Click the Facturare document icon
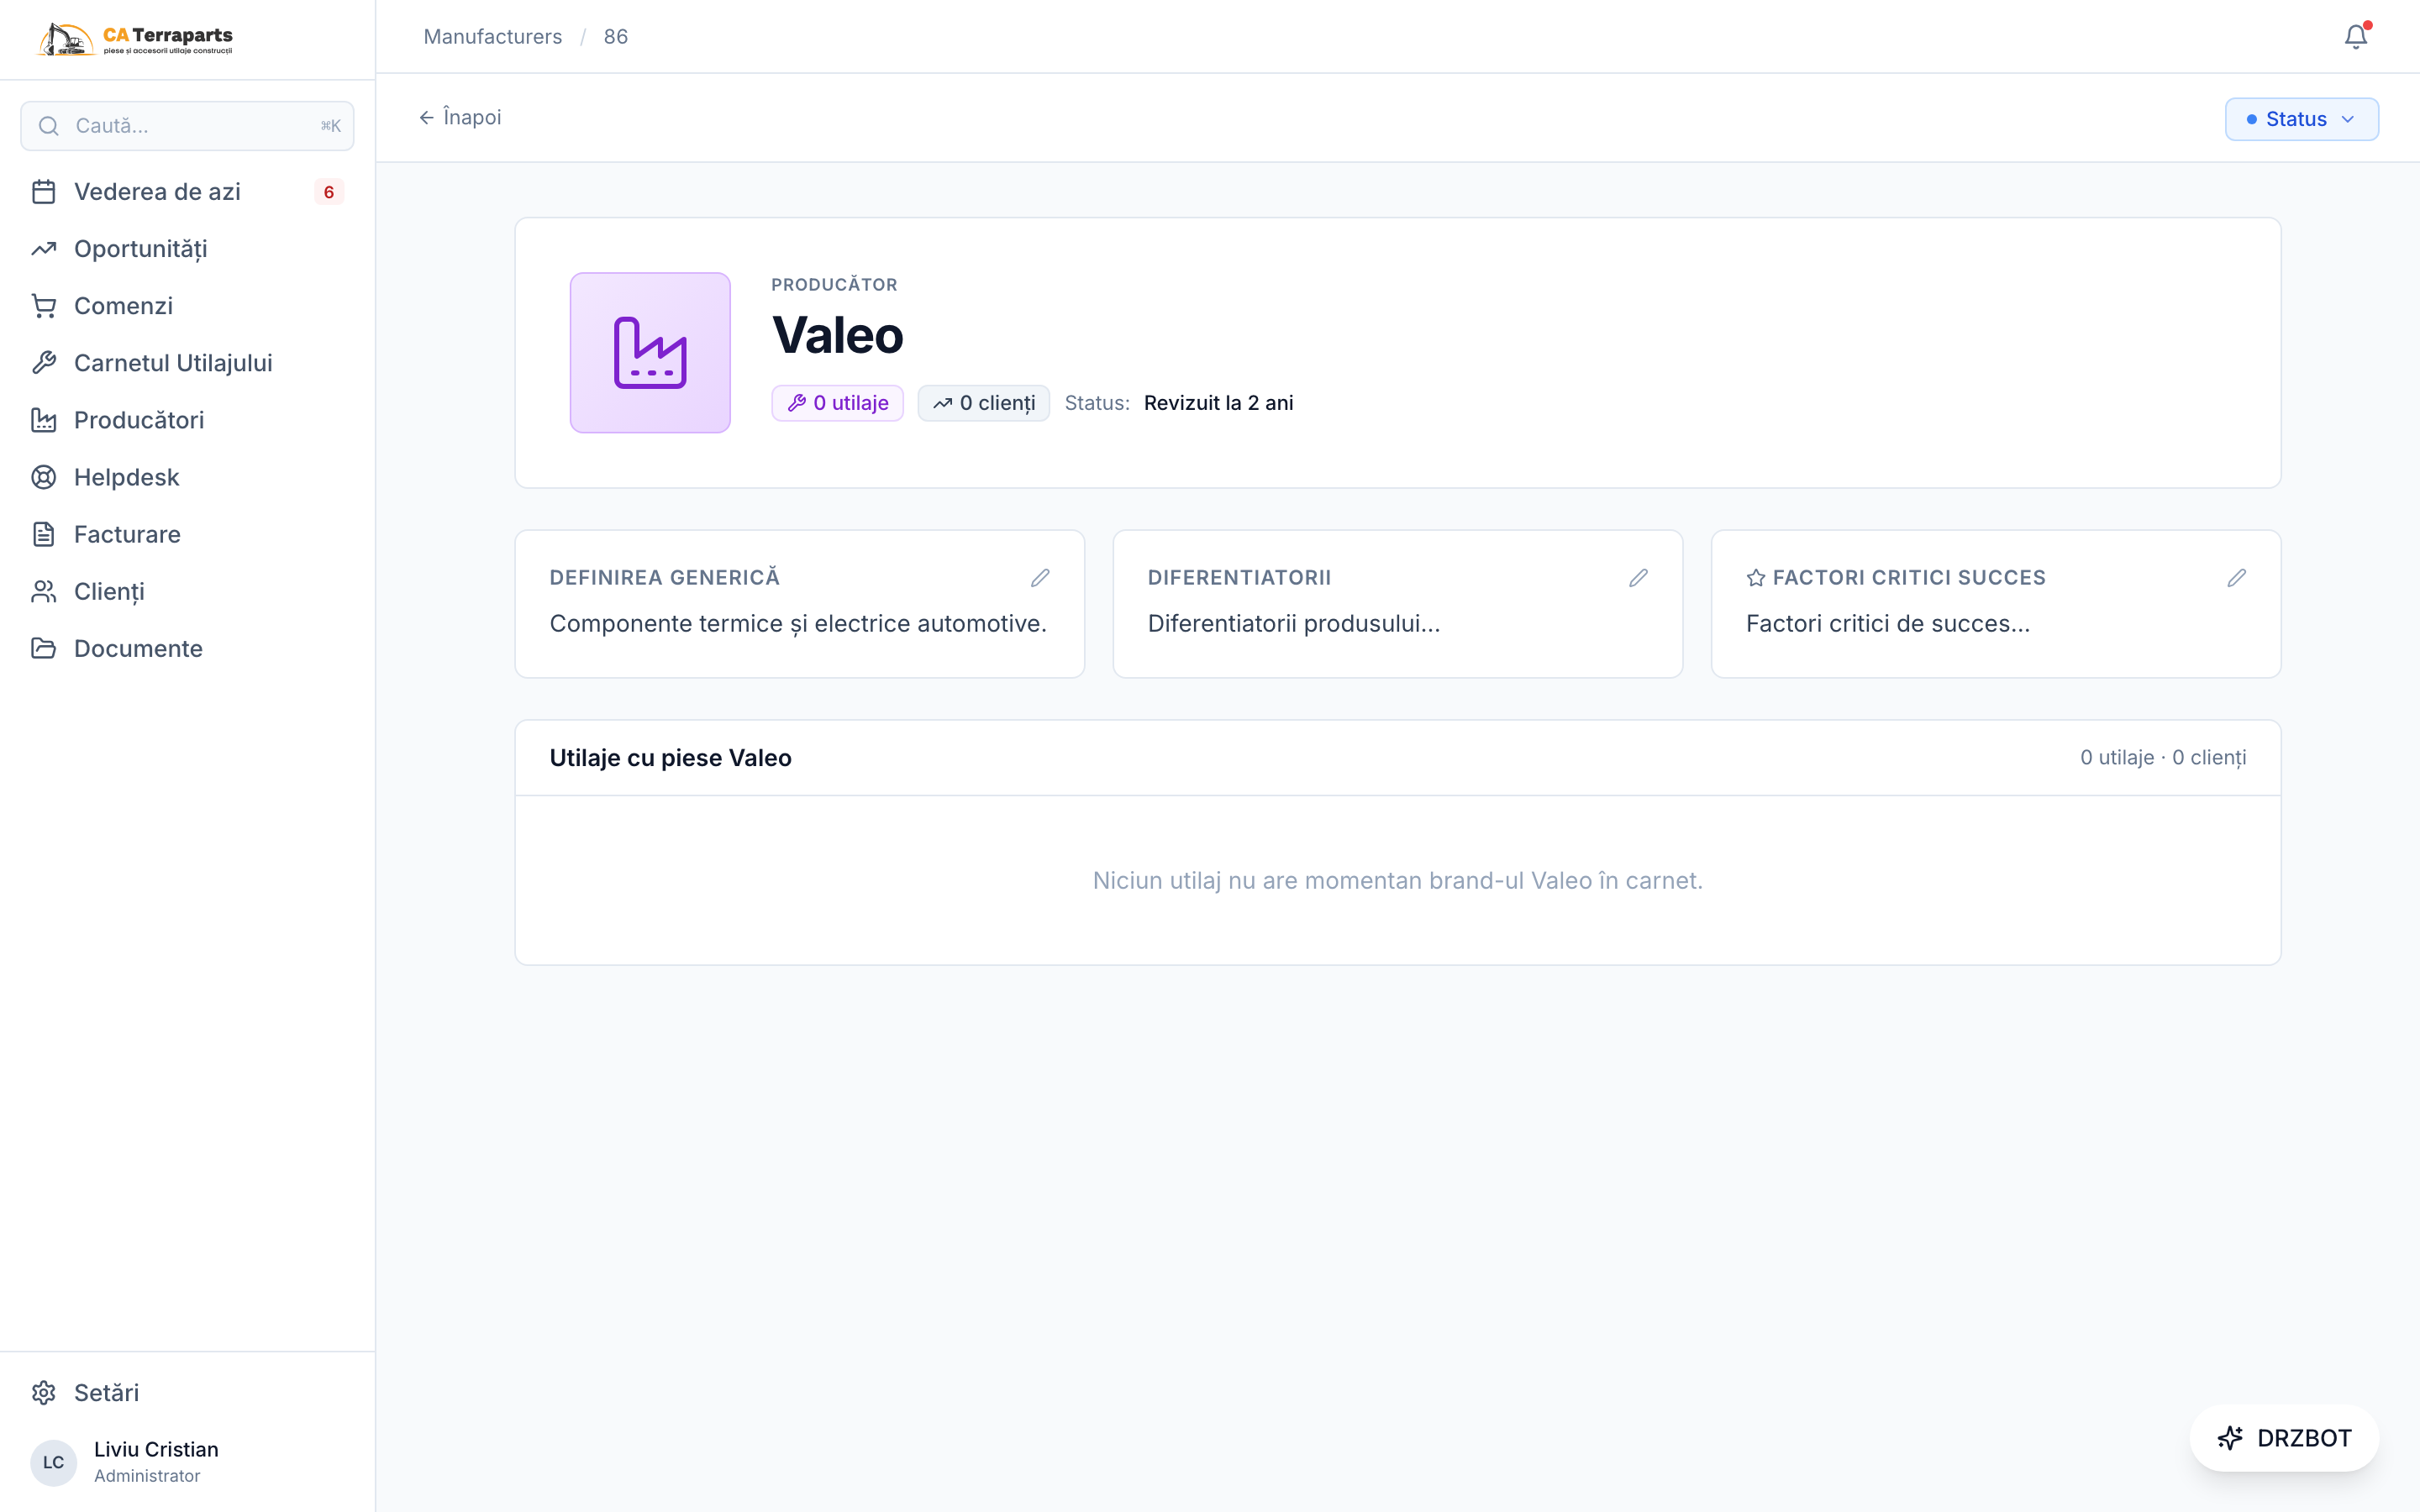The image size is (2420, 1512). coord(43,534)
